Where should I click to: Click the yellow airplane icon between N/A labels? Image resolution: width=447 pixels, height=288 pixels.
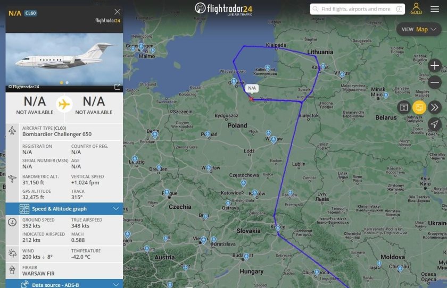pyautogui.click(x=64, y=104)
